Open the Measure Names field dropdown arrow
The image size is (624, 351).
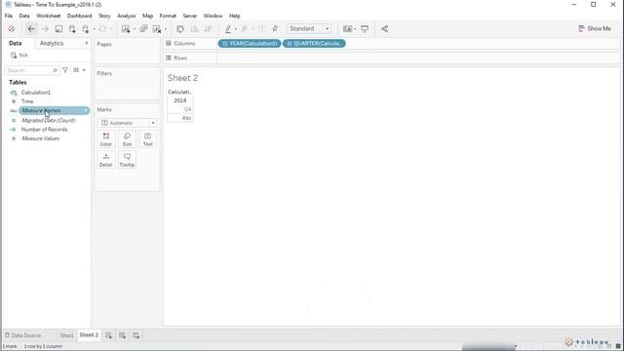pyautogui.click(x=85, y=110)
